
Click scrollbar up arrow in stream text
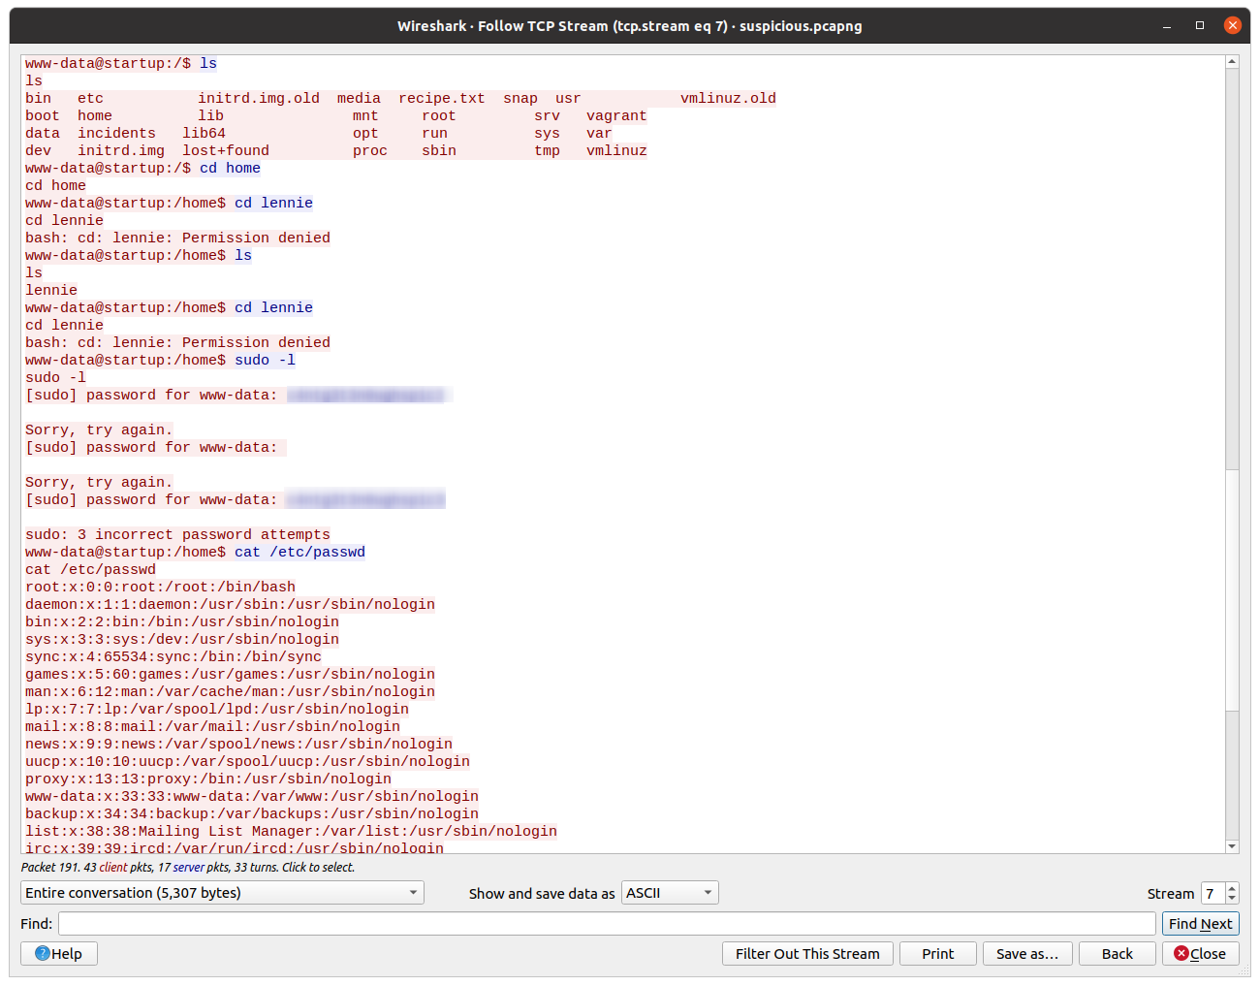1232,62
